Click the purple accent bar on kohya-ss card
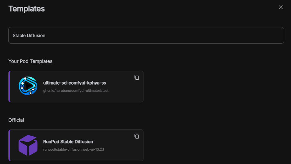This screenshot has height=164, width=291. (x=9, y=87)
